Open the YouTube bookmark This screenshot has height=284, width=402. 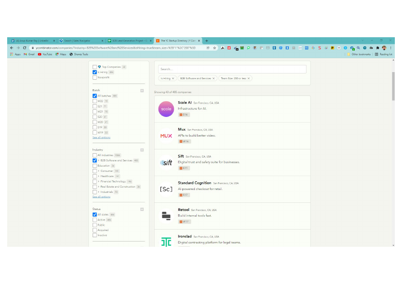(45, 54)
